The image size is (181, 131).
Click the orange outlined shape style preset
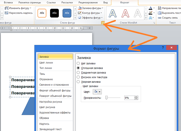coord(42,13)
